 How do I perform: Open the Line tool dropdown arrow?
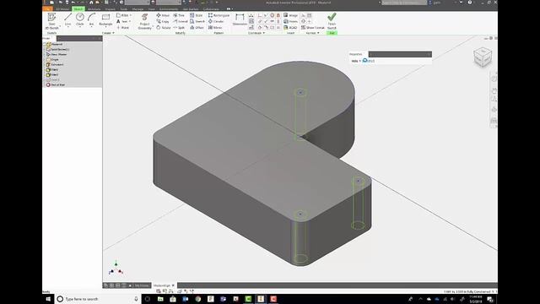tap(67, 27)
